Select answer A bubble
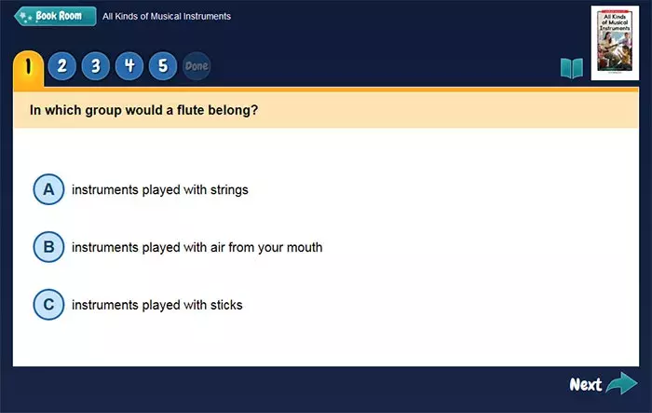The image size is (652, 413). tap(48, 189)
